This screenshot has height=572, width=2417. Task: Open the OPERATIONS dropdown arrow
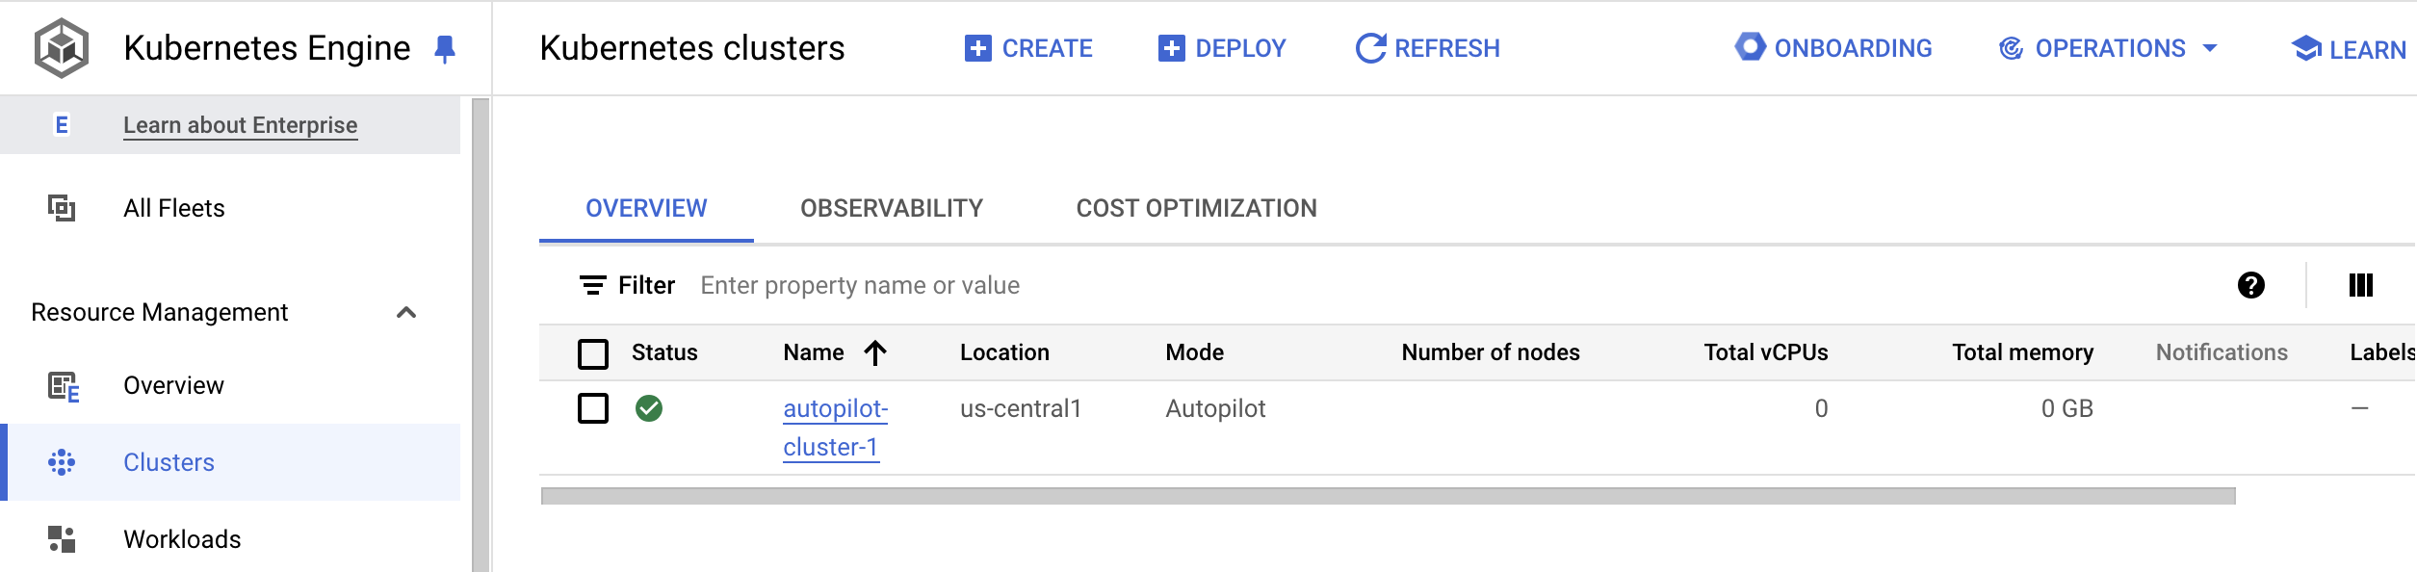coord(2210,48)
